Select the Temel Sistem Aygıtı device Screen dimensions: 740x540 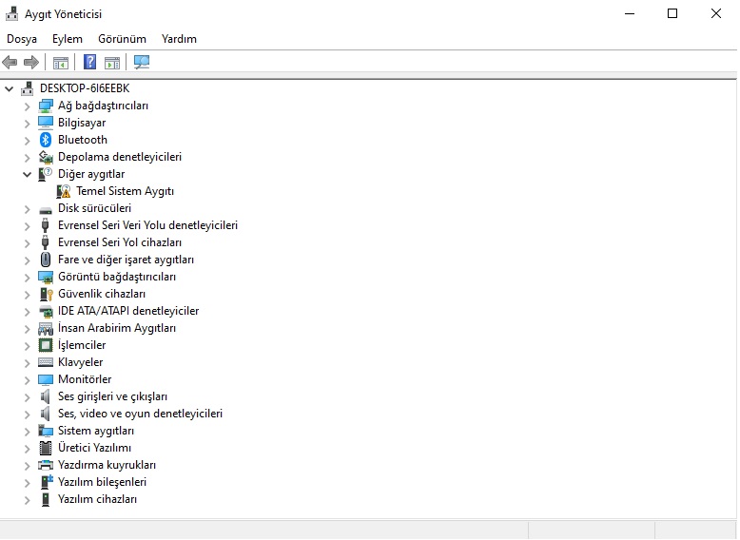(x=125, y=191)
